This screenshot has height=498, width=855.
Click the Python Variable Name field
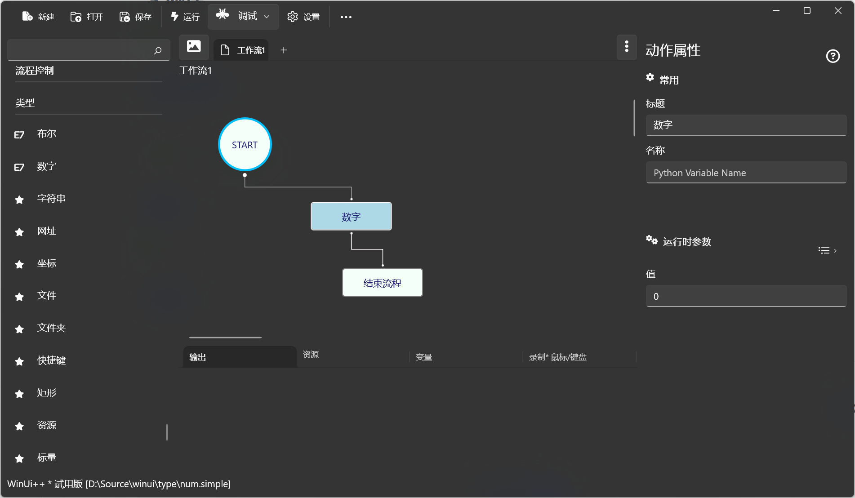[x=746, y=173]
